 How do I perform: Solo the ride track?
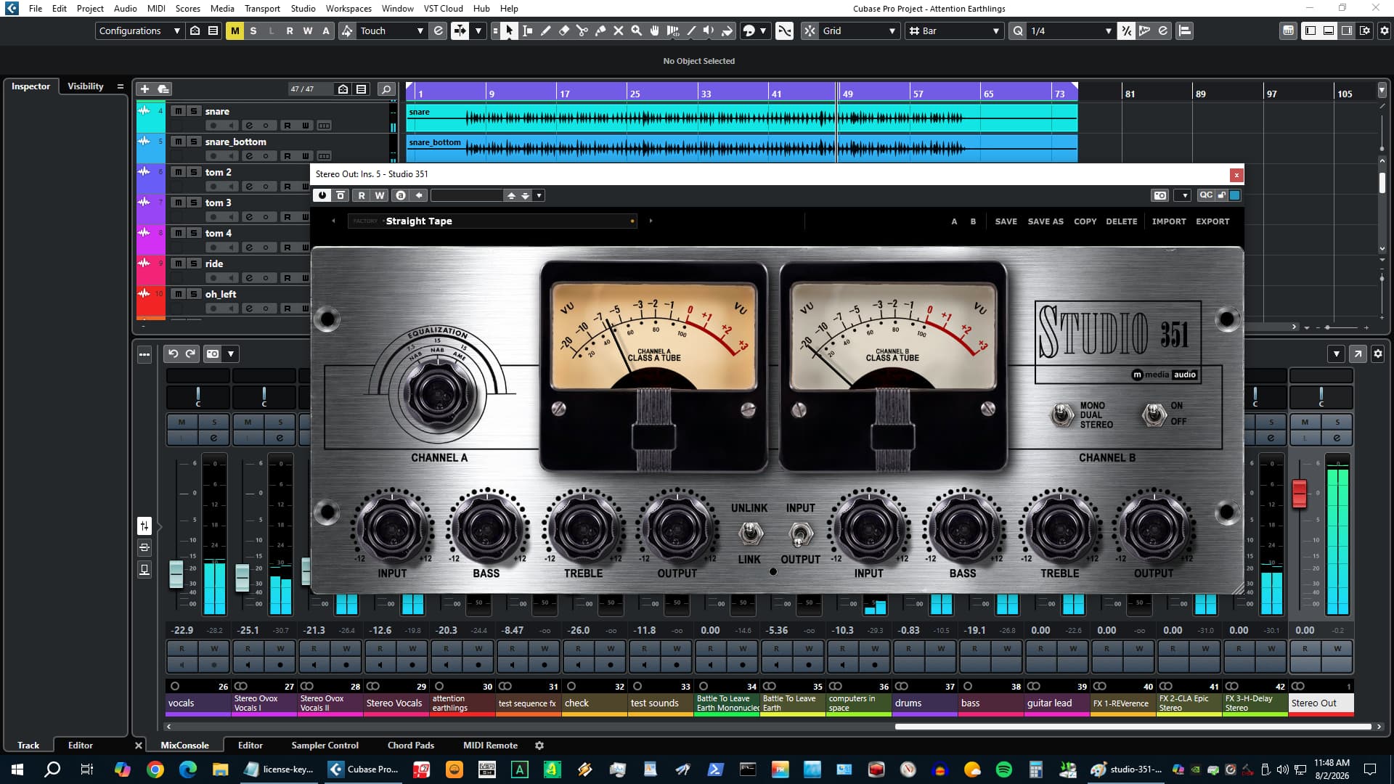click(x=194, y=264)
